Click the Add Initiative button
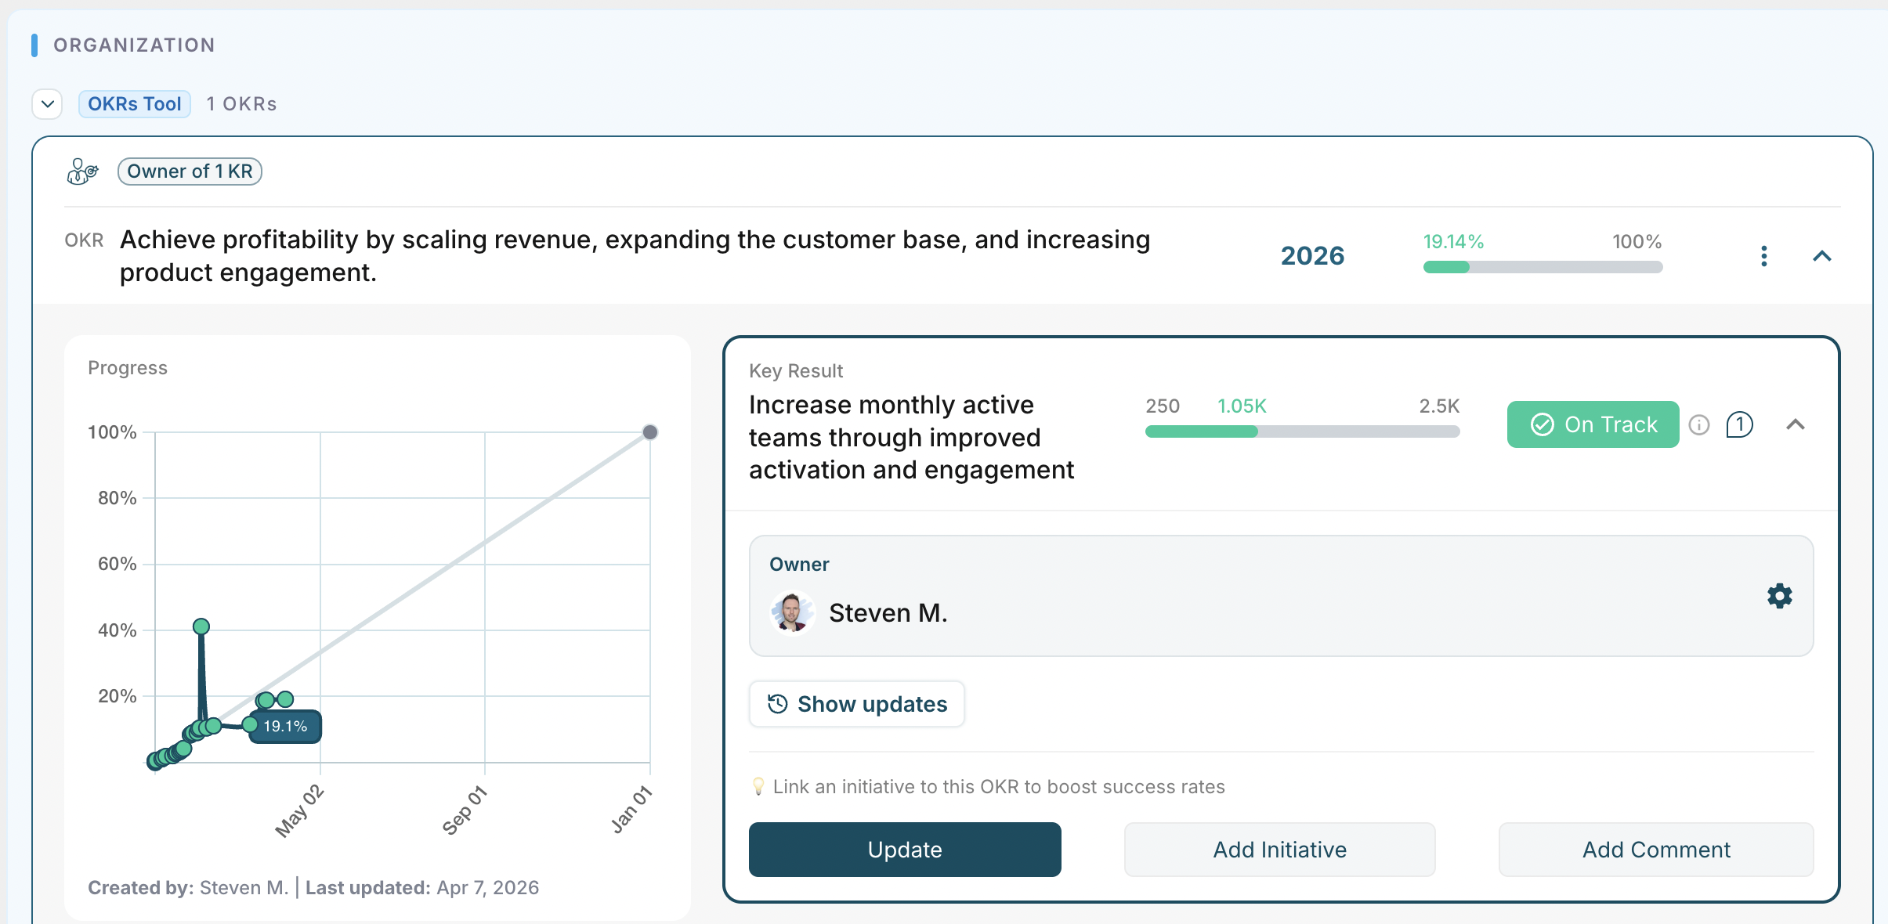The height and width of the screenshot is (924, 1888). (x=1279, y=850)
